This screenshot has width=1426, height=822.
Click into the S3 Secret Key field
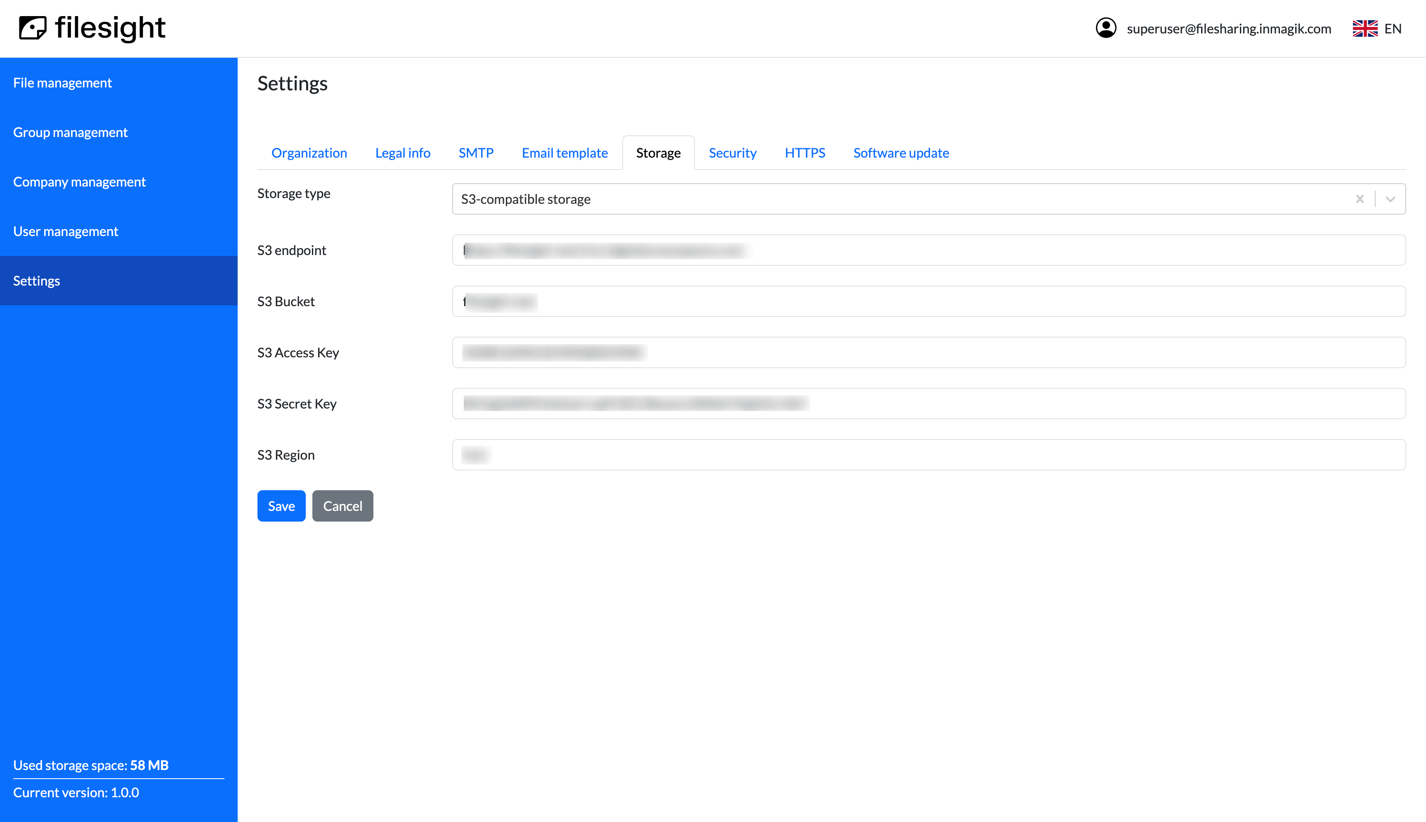(928, 404)
